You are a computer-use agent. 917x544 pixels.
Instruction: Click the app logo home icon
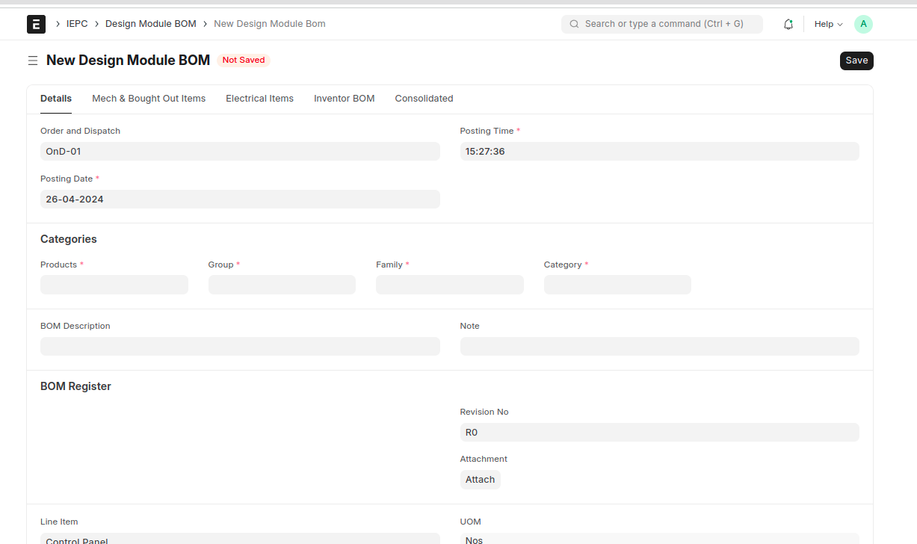(x=36, y=24)
